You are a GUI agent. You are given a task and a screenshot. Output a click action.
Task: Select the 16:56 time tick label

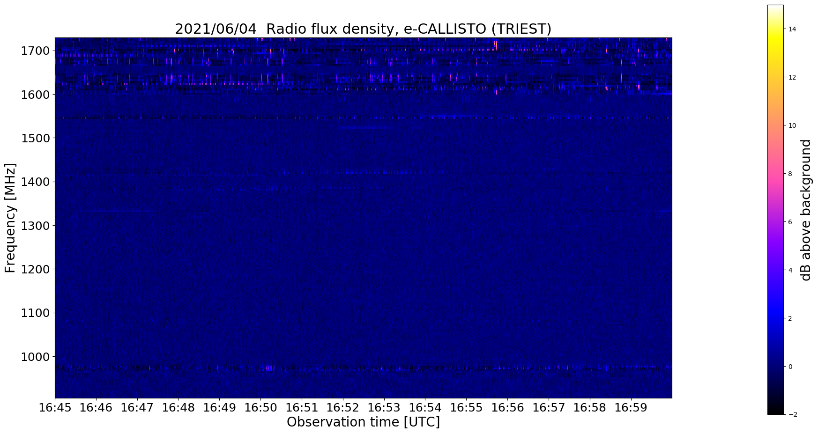[x=507, y=407]
